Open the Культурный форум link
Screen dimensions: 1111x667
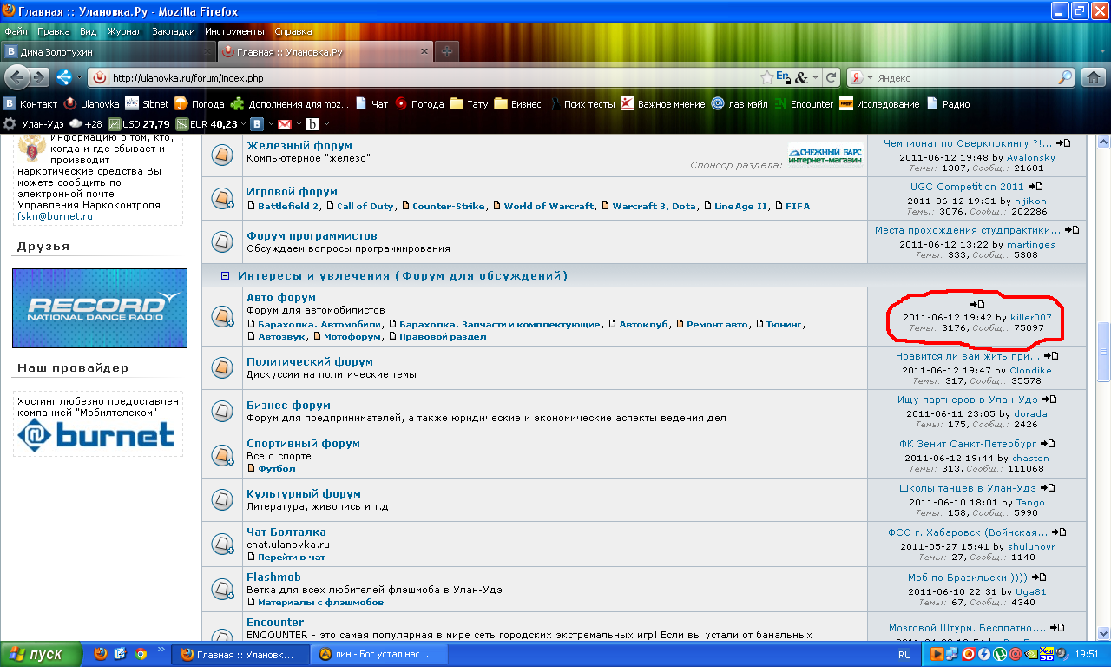coord(304,493)
